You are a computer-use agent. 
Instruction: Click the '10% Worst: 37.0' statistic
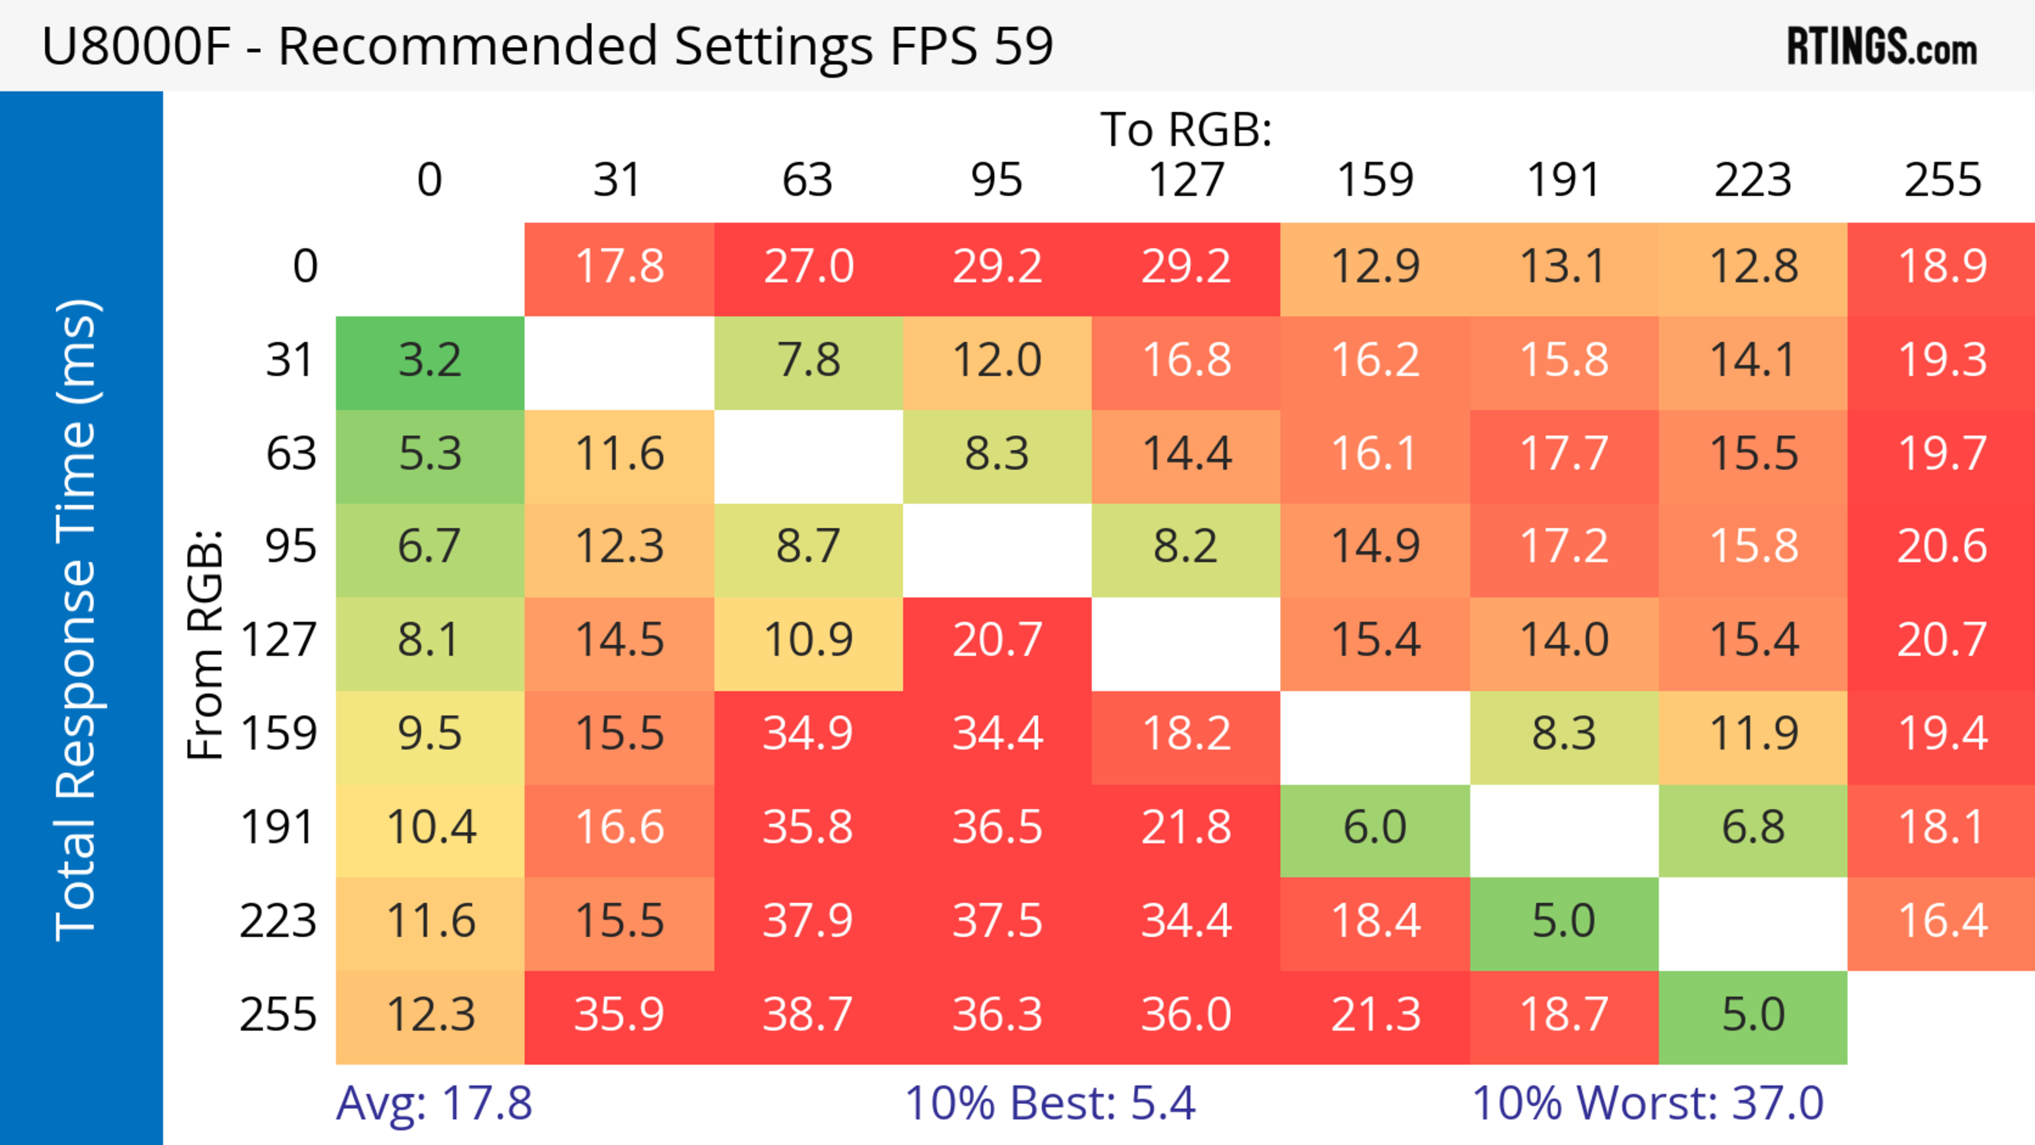point(1647,1103)
